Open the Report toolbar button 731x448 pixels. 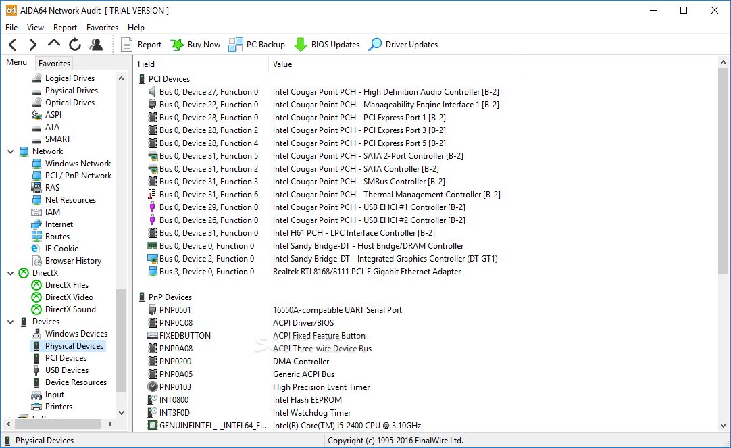141,45
